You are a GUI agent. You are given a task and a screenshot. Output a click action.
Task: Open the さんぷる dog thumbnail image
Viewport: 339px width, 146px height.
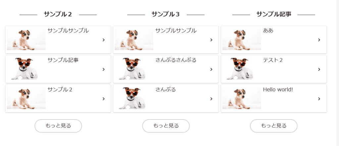[x=134, y=98]
